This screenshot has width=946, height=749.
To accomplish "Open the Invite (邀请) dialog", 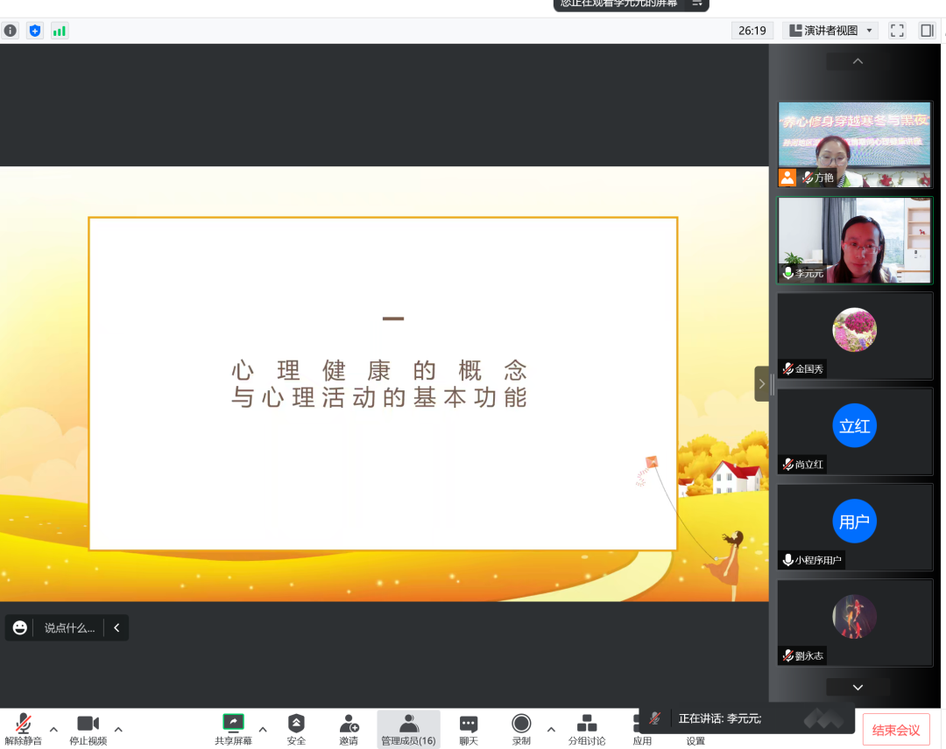I will pyautogui.click(x=349, y=730).
